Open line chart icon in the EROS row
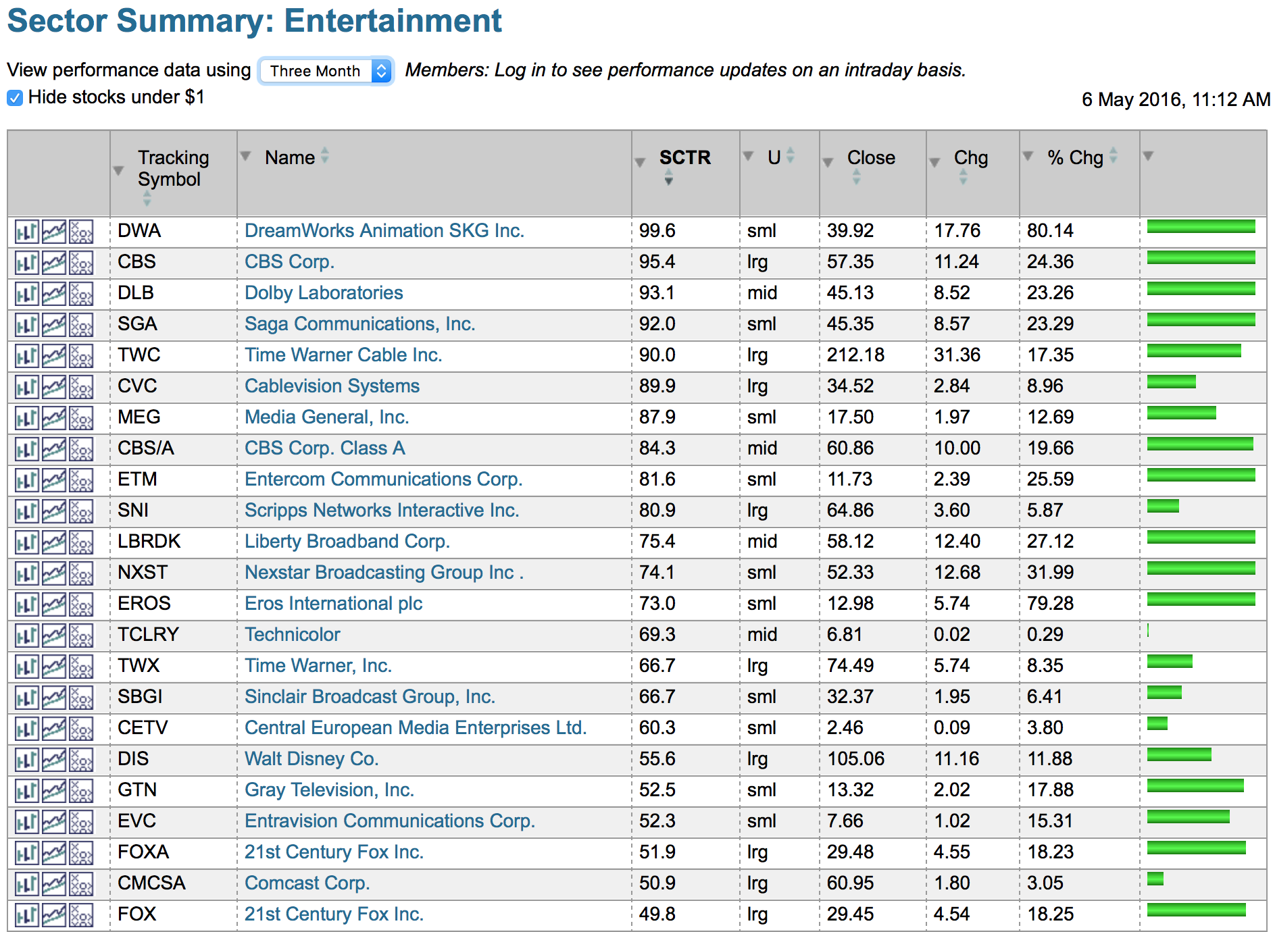Viewport: 1273px width, 932px height. 54,604
